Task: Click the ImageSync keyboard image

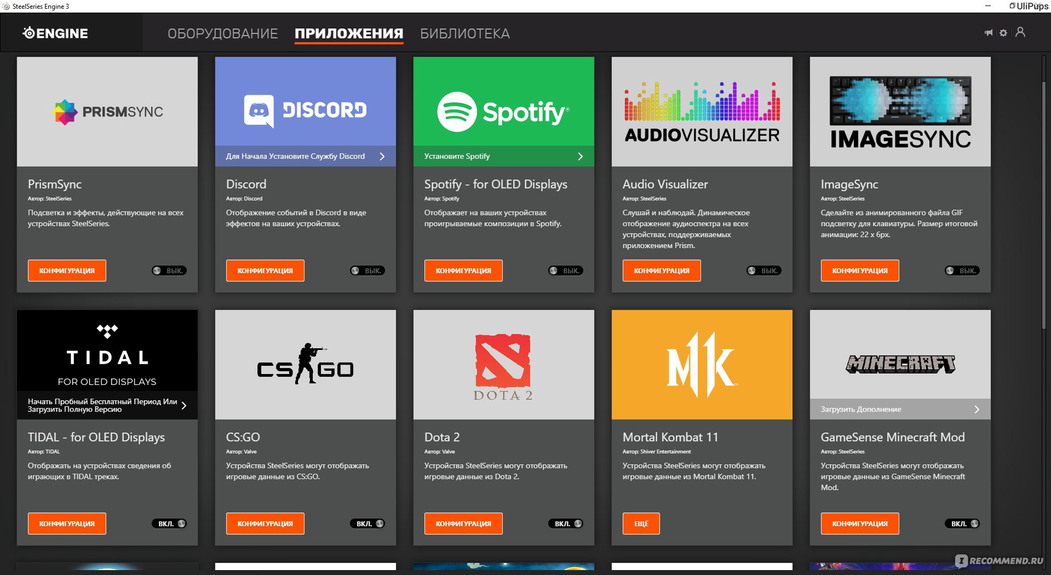Action: pos(900,101)
